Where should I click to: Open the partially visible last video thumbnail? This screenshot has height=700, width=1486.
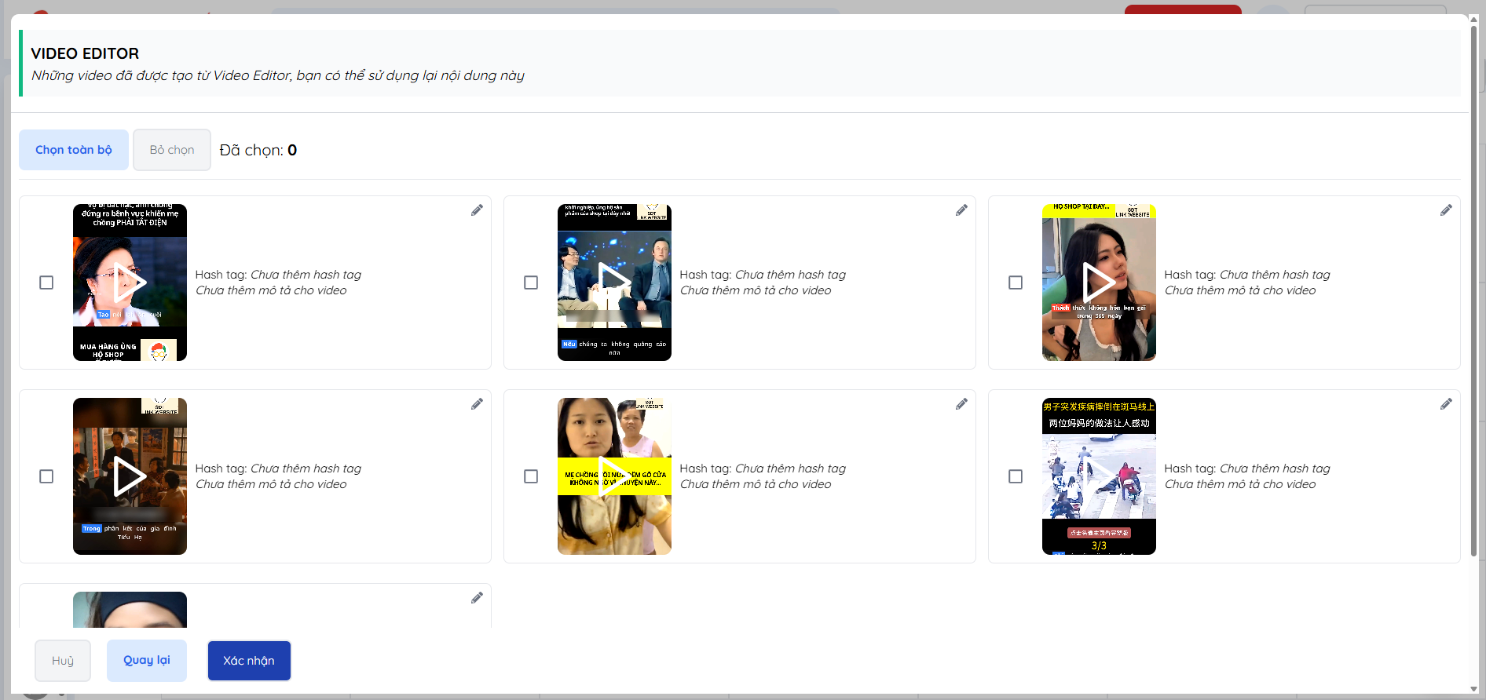coord(130,610)
